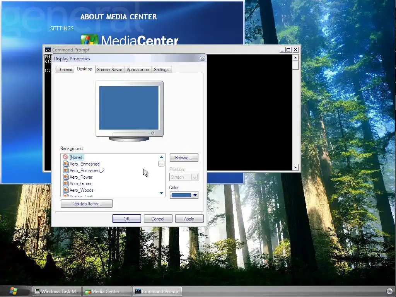Click the Task Manager taskbar icon
The height and width of the screenshot is (297, 396).
coord(38,292)
